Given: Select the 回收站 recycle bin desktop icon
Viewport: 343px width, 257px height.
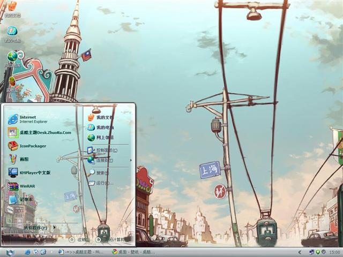Looking at the screenshot, I should click(12, 85).
